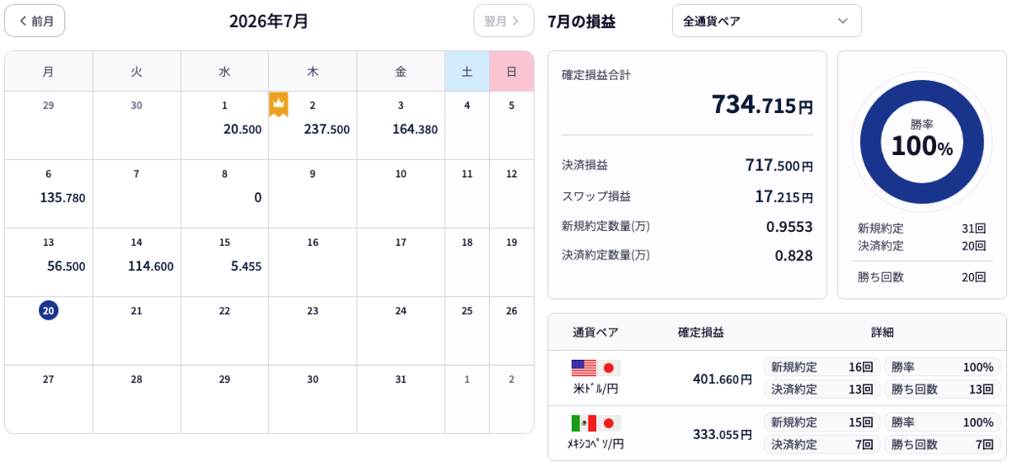Click the 日 Sunday column header
The image size is (1012, 467).
[x=511, y=72]
